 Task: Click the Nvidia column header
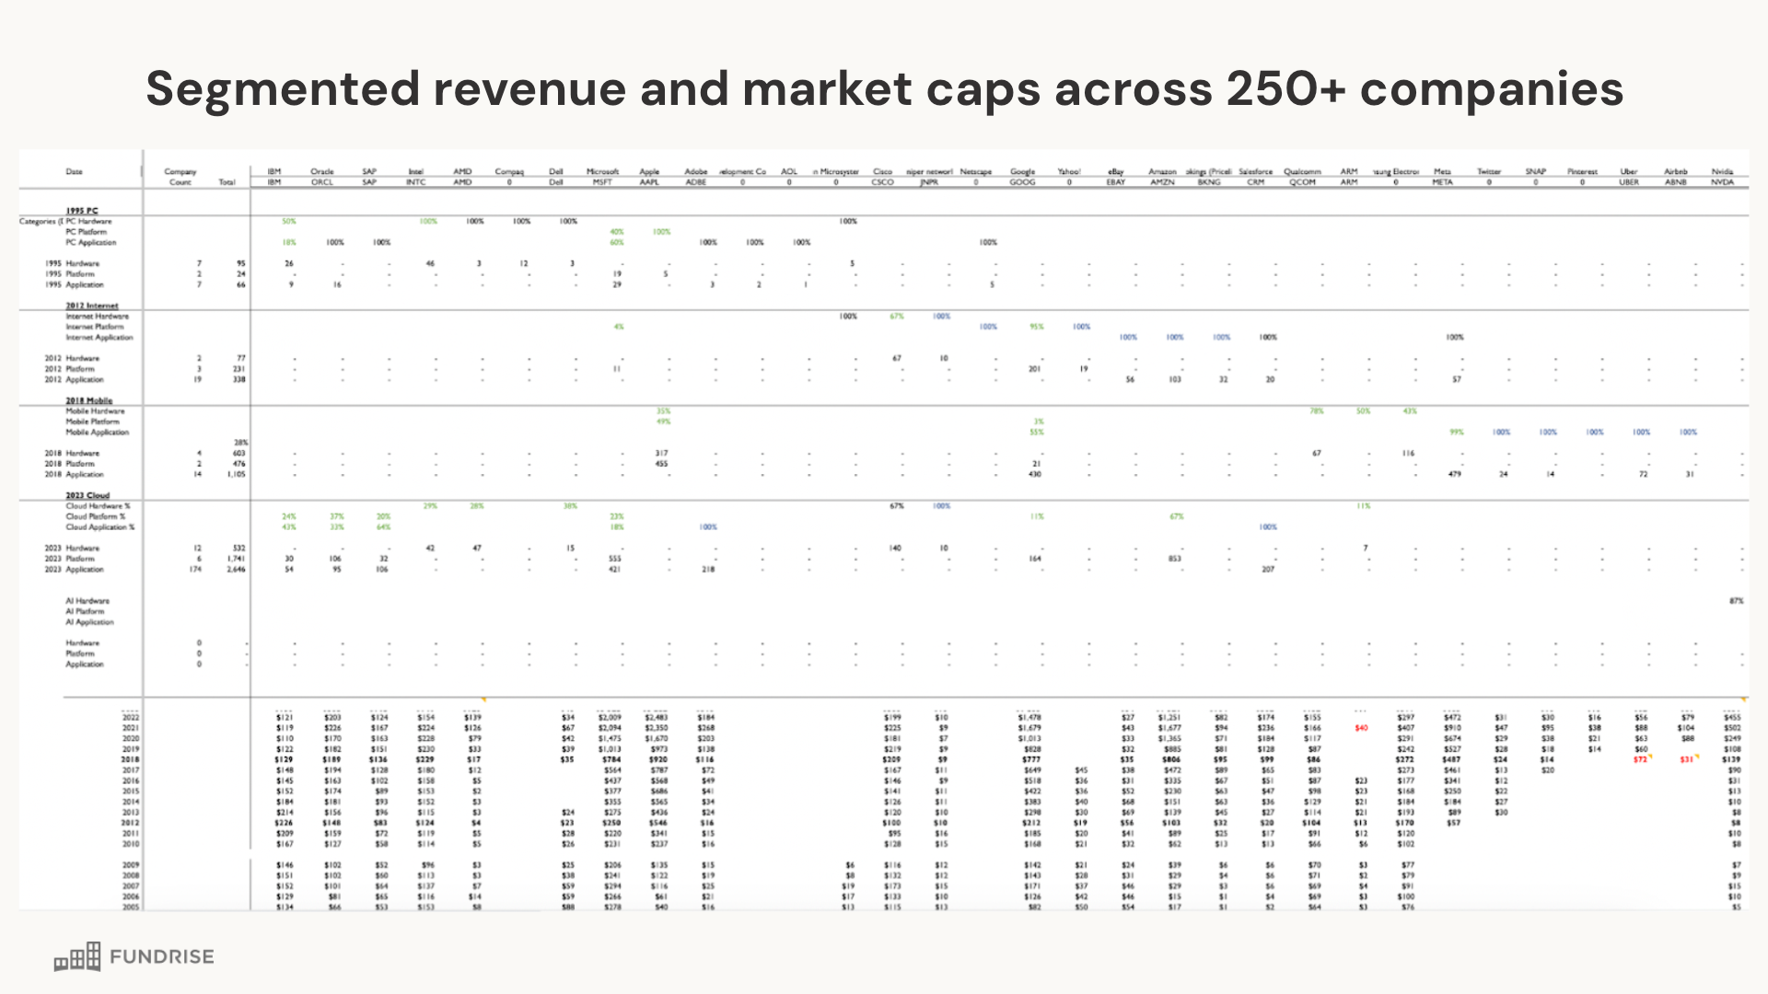1722,171
